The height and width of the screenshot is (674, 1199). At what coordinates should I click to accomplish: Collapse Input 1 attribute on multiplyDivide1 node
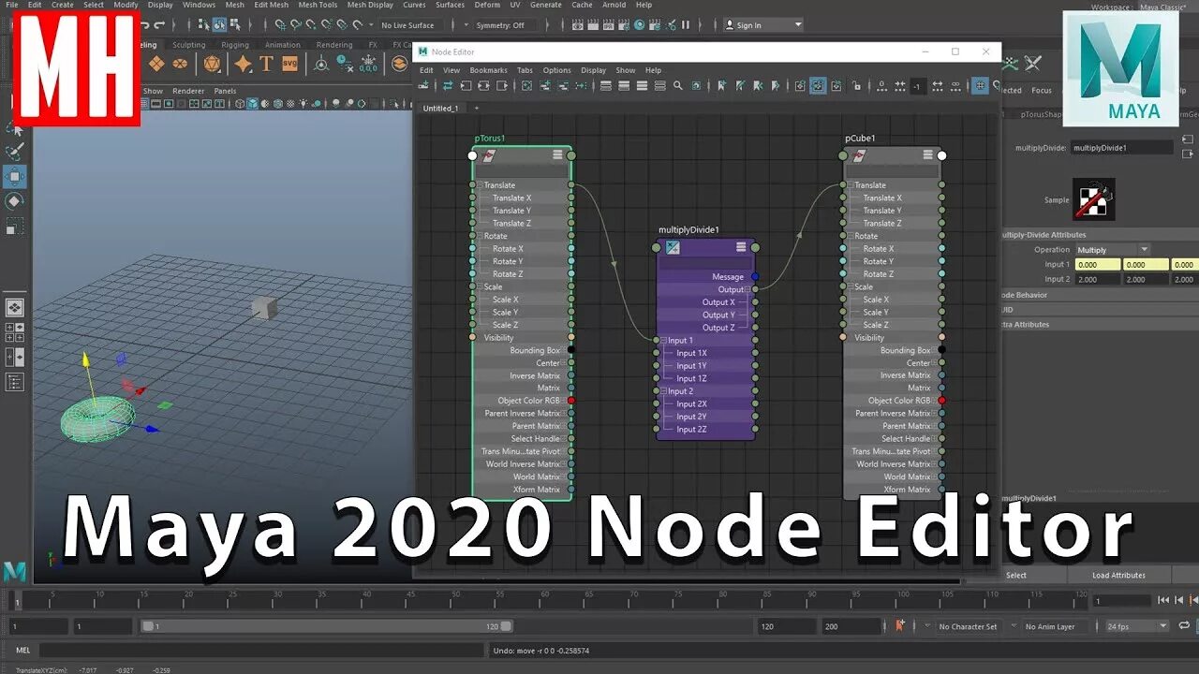coord(663,341)
